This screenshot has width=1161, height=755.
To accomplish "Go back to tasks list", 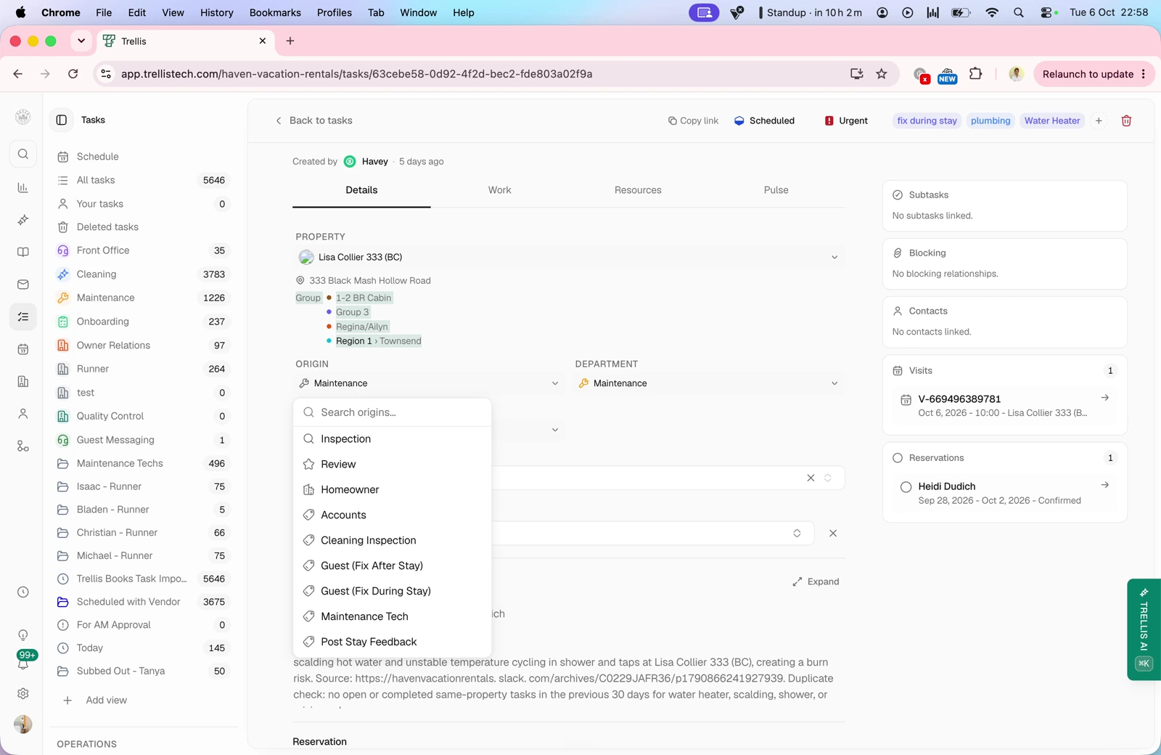I will coord(313,121).
